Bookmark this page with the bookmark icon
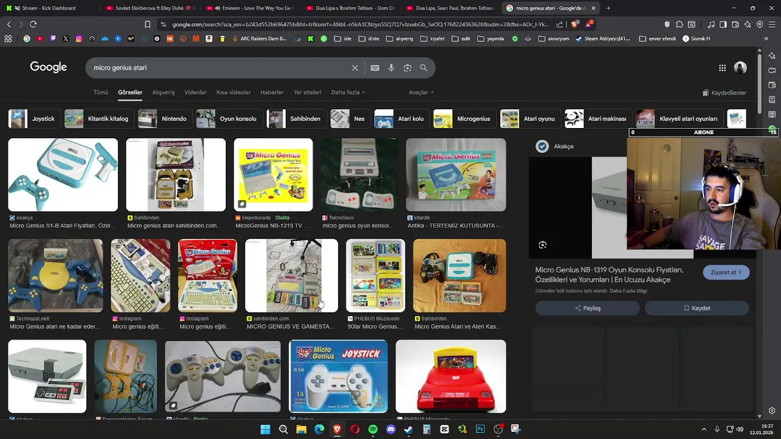781x439 pixels. tap(147, 24)
